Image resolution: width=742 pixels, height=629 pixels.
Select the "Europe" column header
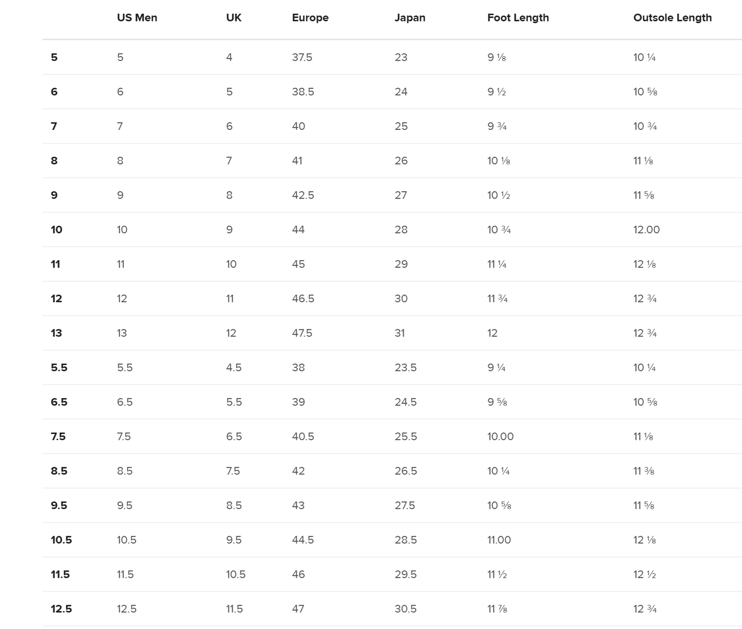pos(310,18)
